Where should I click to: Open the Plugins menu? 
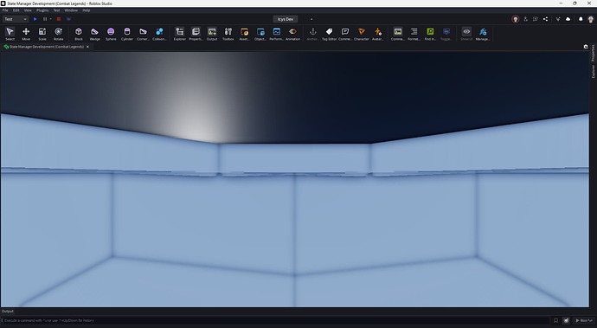[x=42, y=10]
